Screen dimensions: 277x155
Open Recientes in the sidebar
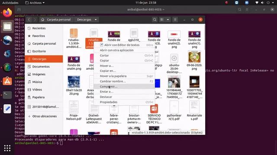pos(44,28)
